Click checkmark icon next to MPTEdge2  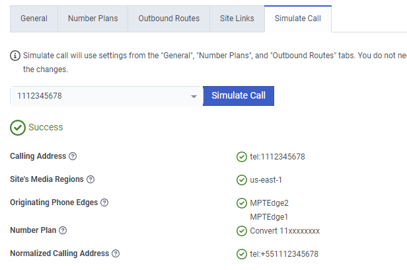[x=242, y=203]
